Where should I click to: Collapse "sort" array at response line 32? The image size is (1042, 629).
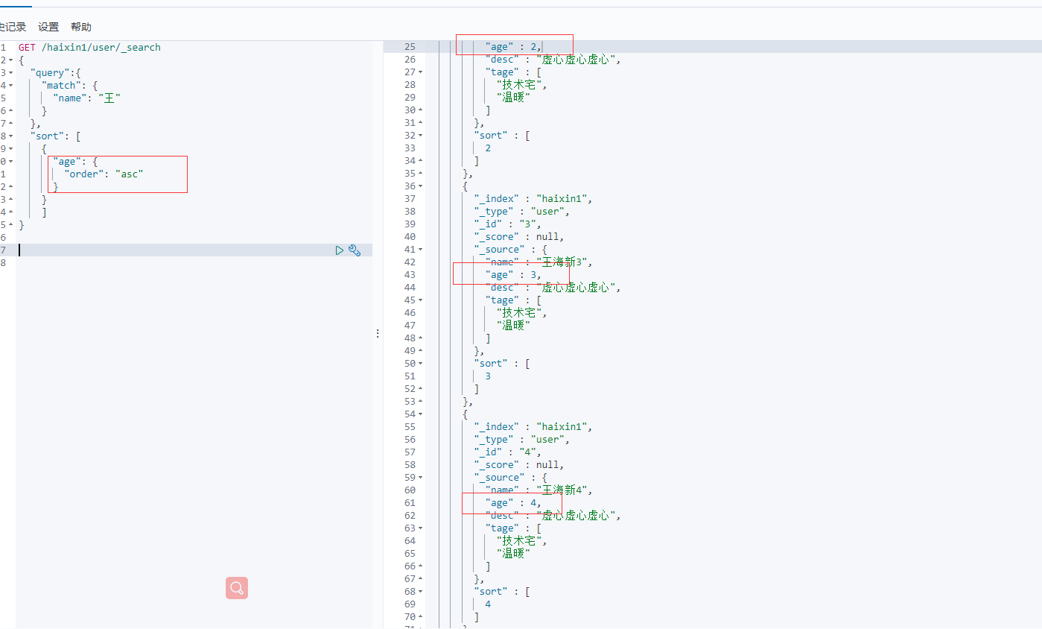[x=420, y=136]
